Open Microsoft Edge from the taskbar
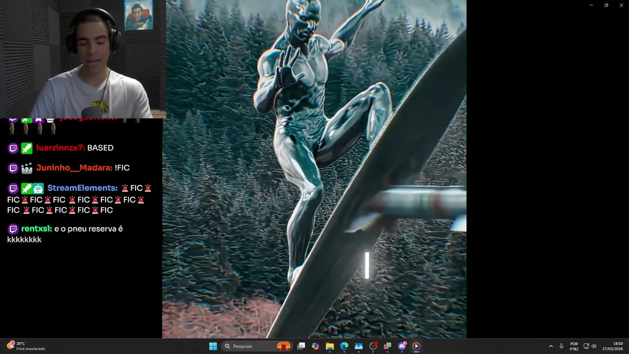629x354 pixels. point(344,346)
